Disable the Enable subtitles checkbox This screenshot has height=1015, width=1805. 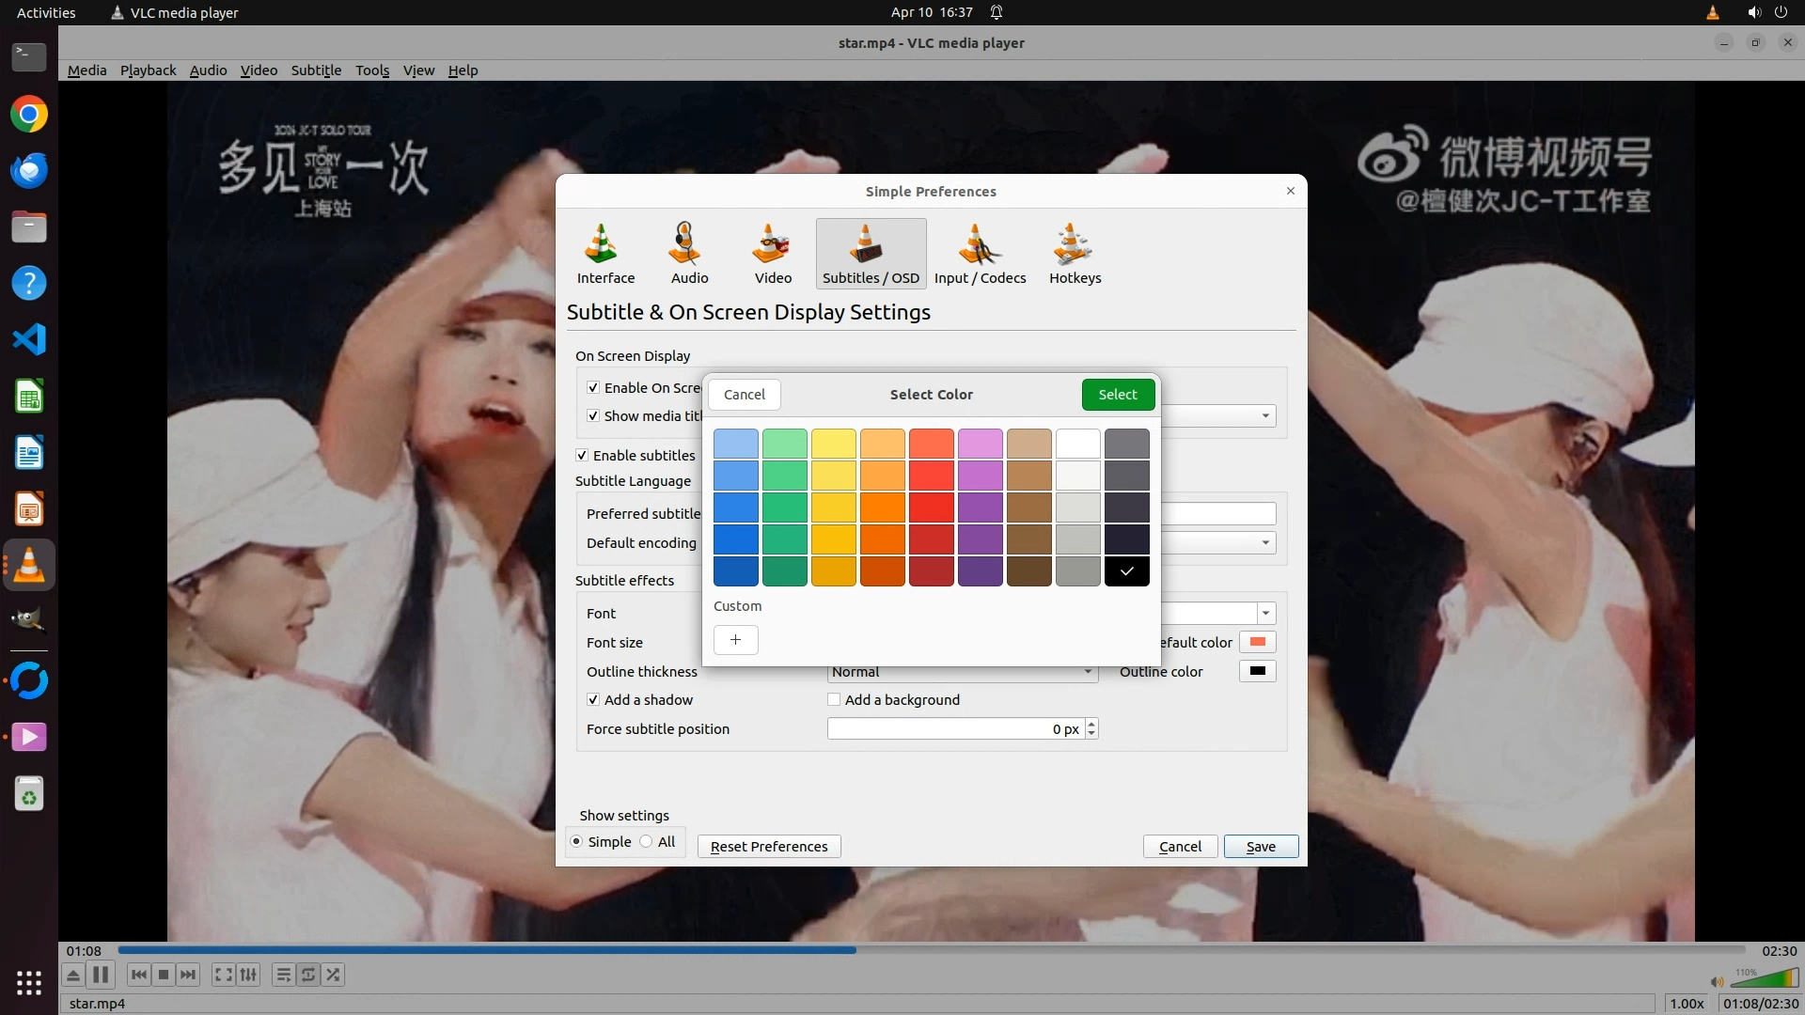click(x=582, y=456)
